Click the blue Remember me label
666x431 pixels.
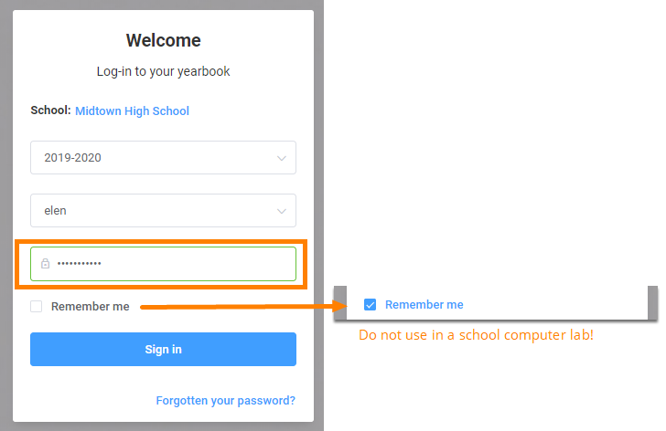pyautogui.click(x=424, y=305)
